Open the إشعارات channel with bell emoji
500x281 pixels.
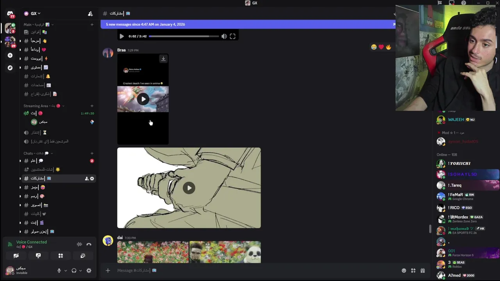59,76
